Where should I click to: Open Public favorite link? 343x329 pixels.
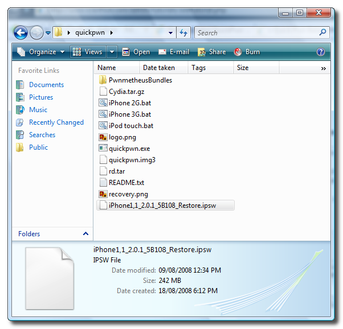[x=38, y=147]
